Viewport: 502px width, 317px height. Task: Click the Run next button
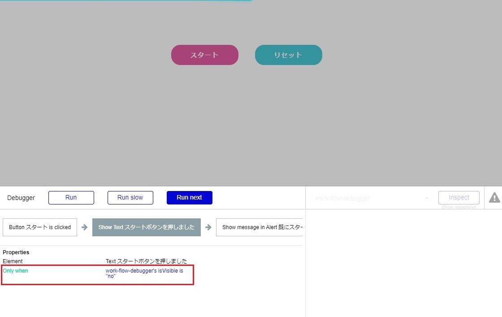[x=190, y=198]
